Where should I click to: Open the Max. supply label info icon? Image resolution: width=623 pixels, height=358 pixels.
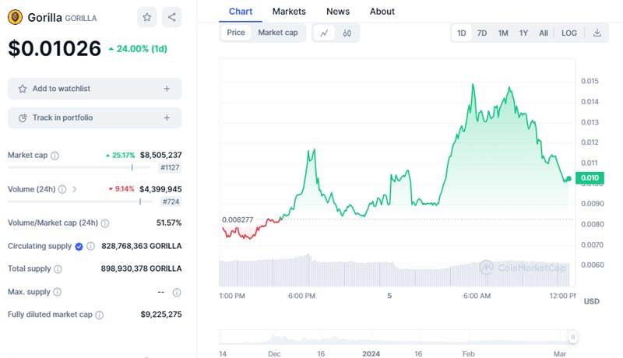(57, 292)
